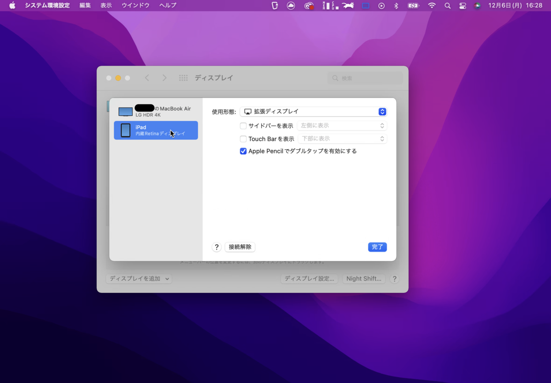Click the date and time 12月6日(月) 16:28

click(515, 6)
